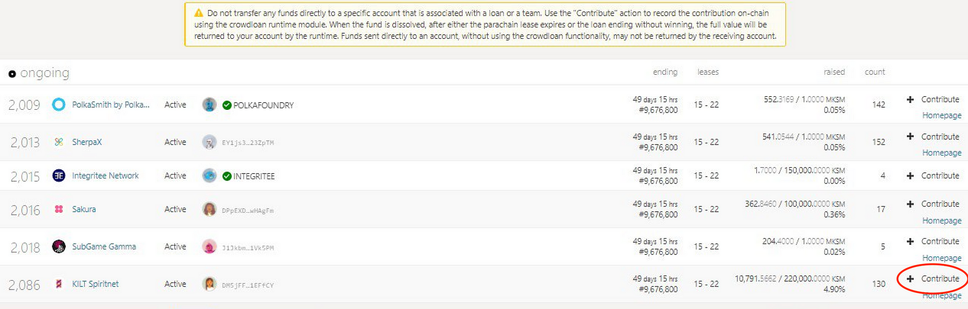Open the Sakura parachain name link
Screen dimensions: 968x309
(x=84, y=209)
